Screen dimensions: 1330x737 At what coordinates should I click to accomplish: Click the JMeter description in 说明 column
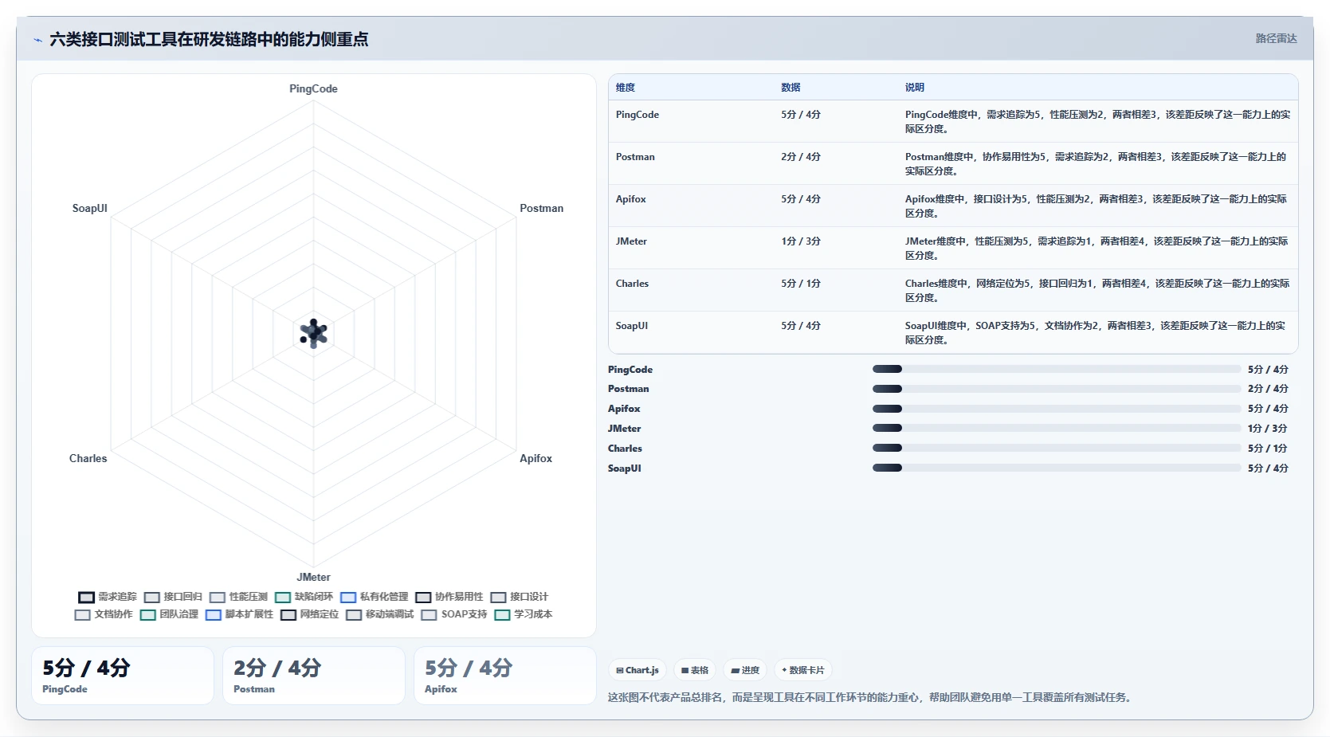[1097, 249]
